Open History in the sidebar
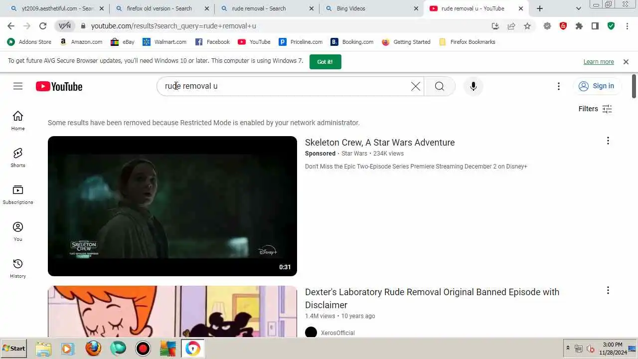This screenshot has height=359, width=638. (x=18, y=268)
